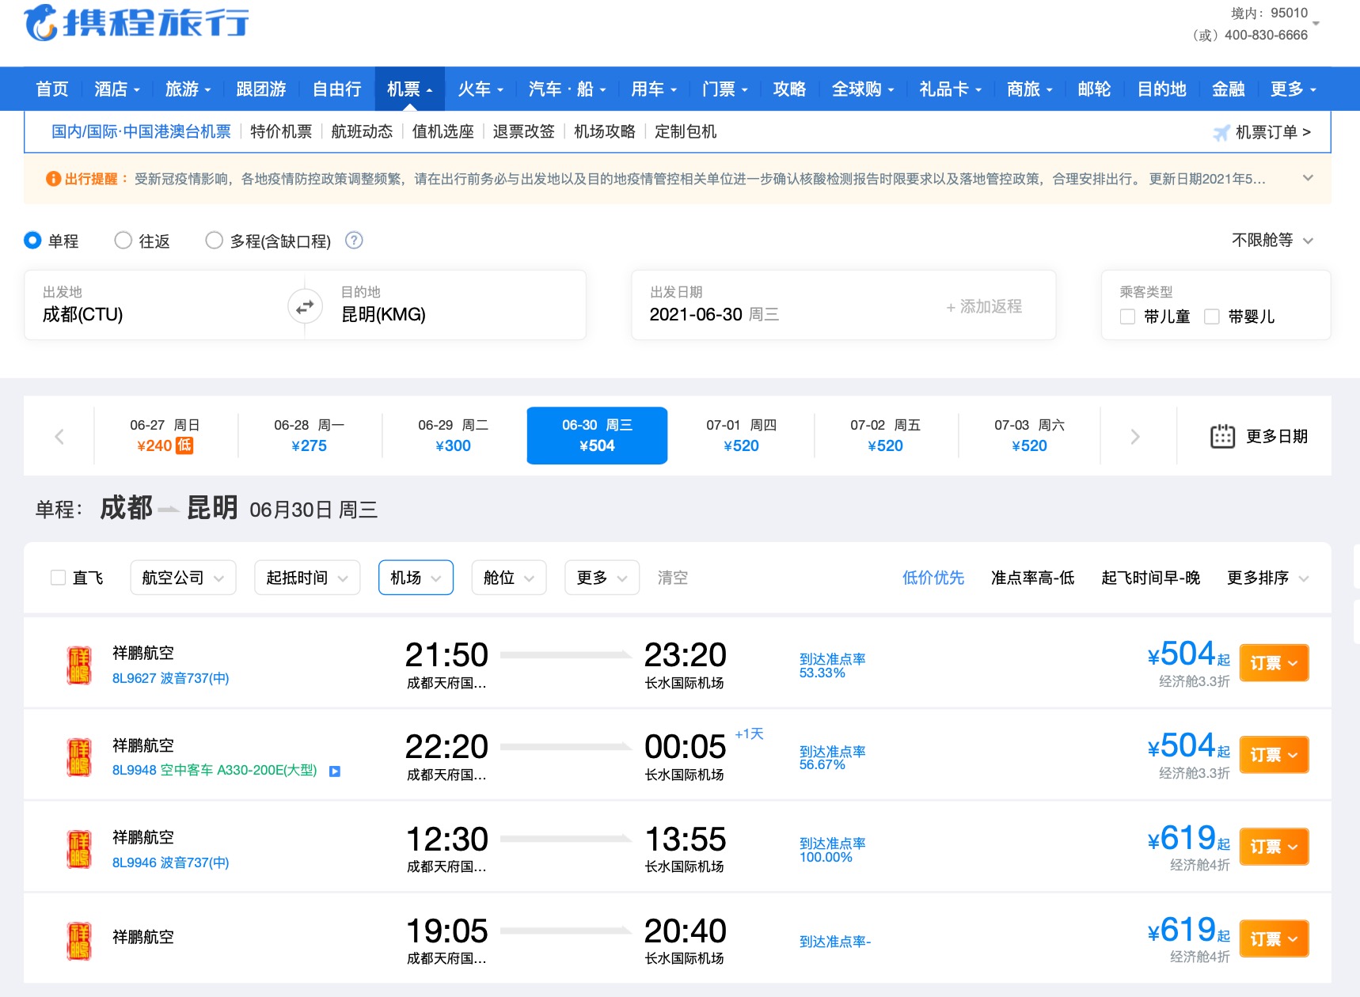The image size is (1360, 997).
Task: Open the 火车 nav menu
Action: [481, 89]
